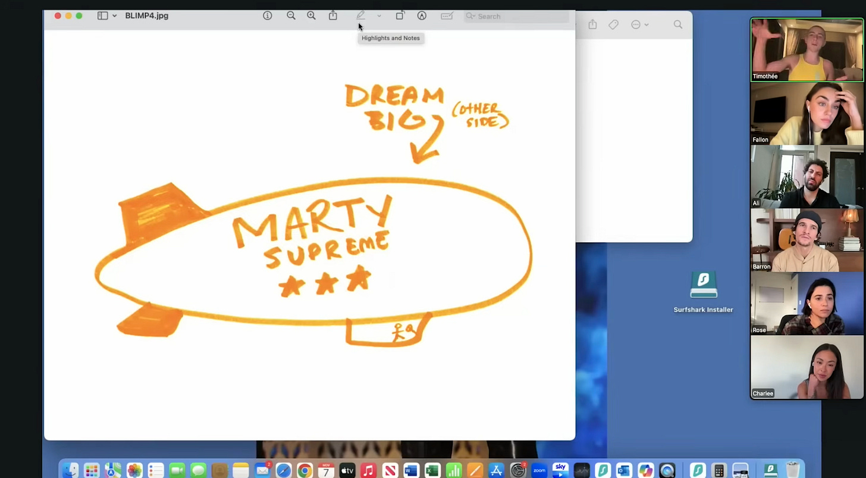Toggle the Preview sidebar button
866x478 pixels.
102,16
